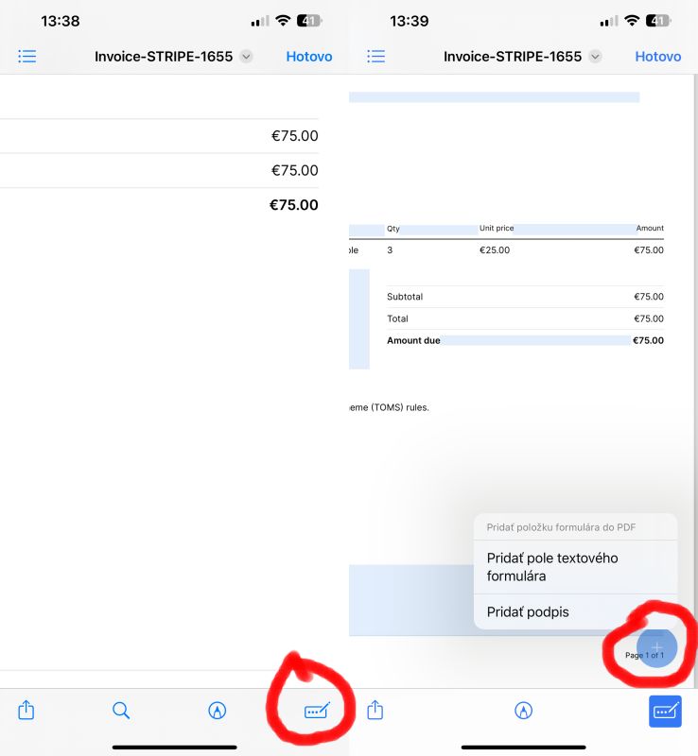Expand the title chevron on left screen

(x=247, y=57)
